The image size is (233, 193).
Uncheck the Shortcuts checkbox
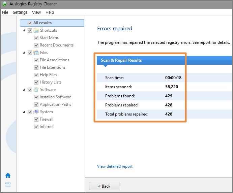tap(30, 30)
